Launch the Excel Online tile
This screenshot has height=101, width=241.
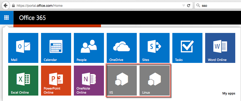pos(23,81)
